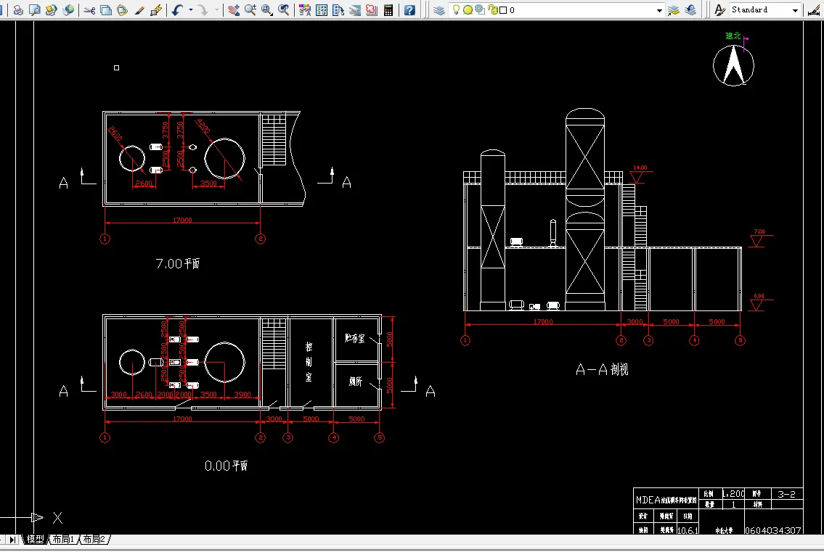The height and width of the screenshot is (552, 824).
Task: Select the Zoom Window tool
Action: point(267,10)
